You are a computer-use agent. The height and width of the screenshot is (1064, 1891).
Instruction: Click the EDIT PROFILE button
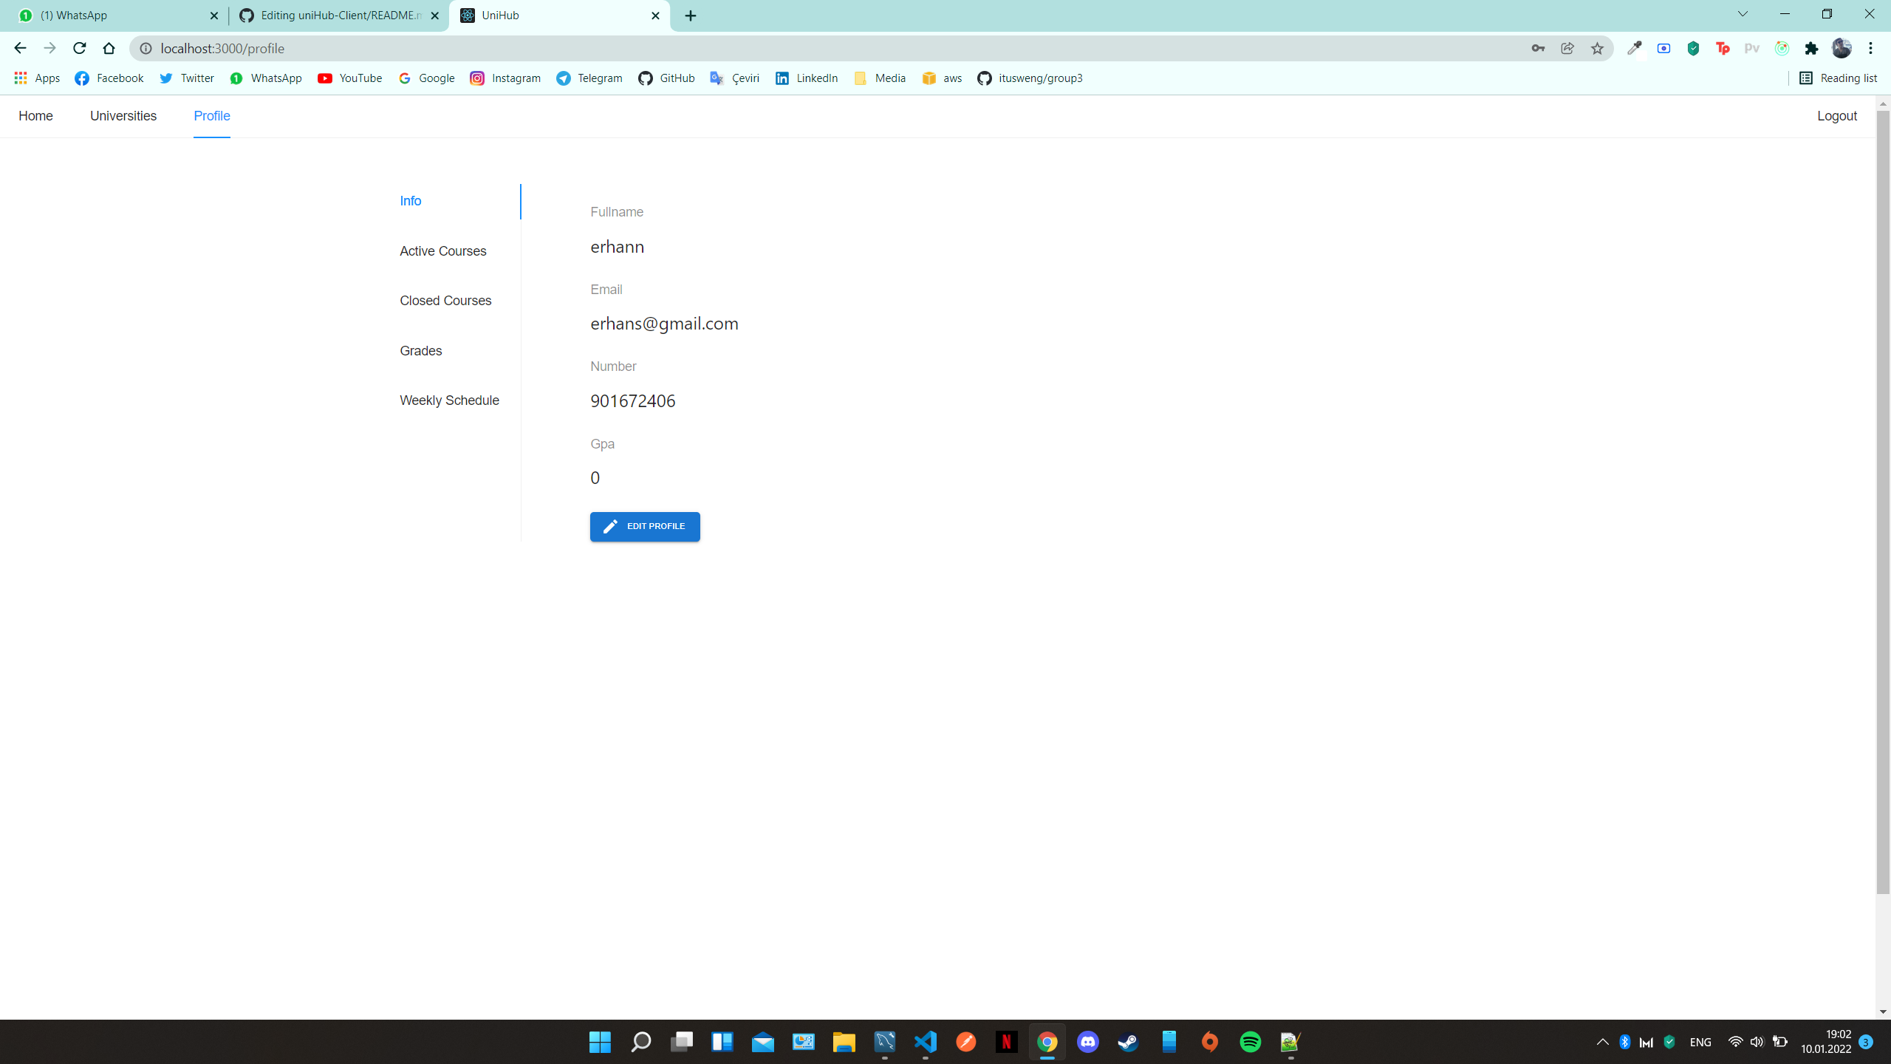(x=644, y=526)
